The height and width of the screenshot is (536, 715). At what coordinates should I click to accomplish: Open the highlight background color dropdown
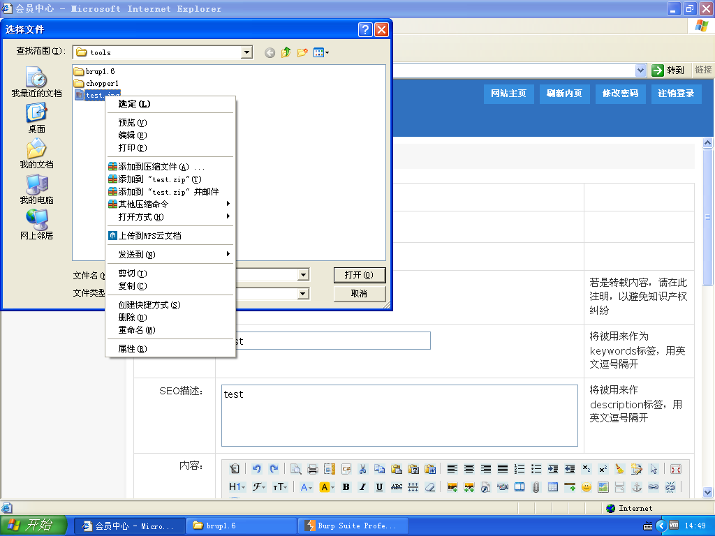click(x=327, y=486)
